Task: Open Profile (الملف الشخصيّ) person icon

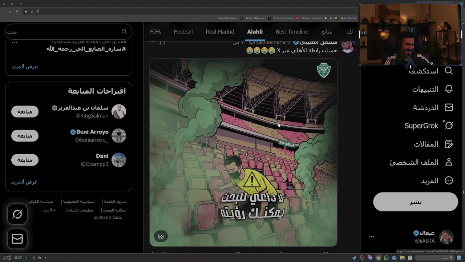Action: click(x=449, y=162)
